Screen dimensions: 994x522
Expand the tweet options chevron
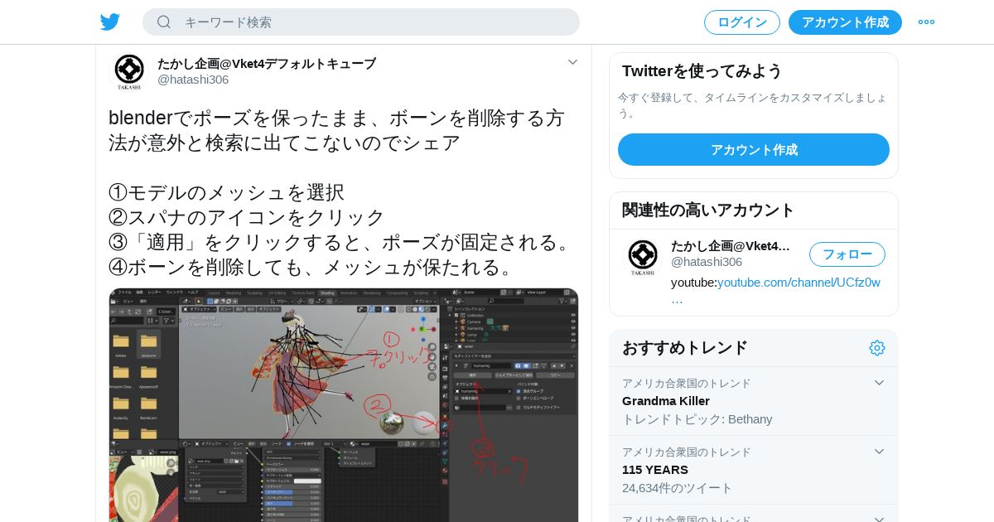click(x=572, y=62)
